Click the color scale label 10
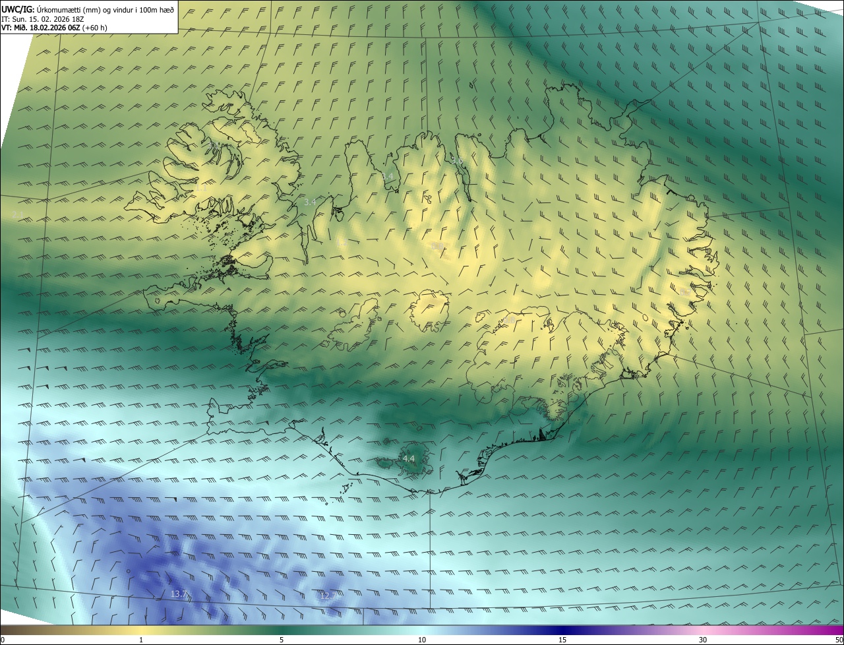This screenshot has width=844, height=645. (422, 640)
